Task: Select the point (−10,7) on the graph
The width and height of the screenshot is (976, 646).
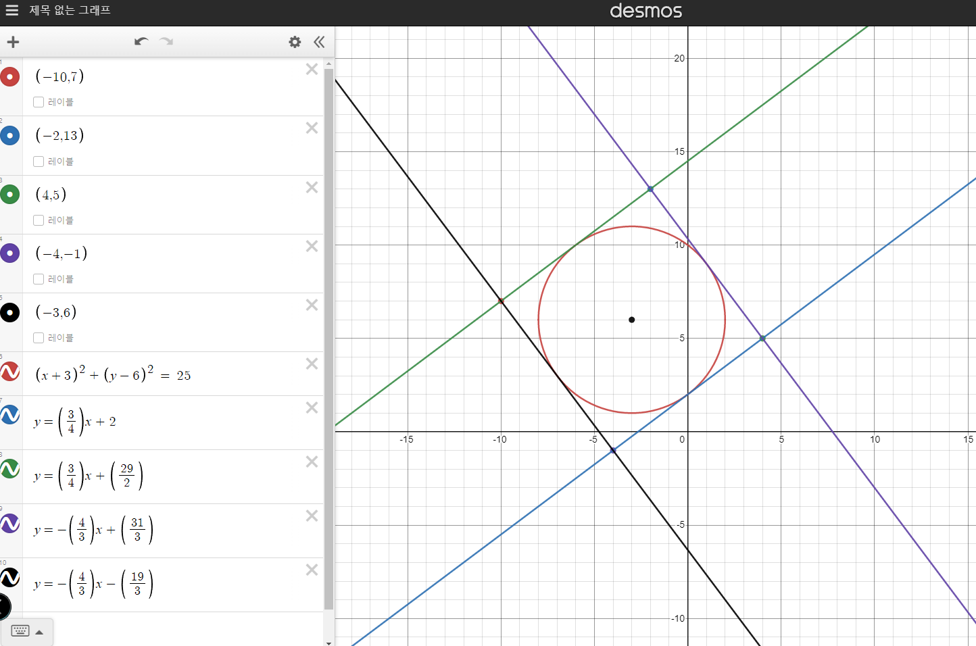Action: click(501, 301)
